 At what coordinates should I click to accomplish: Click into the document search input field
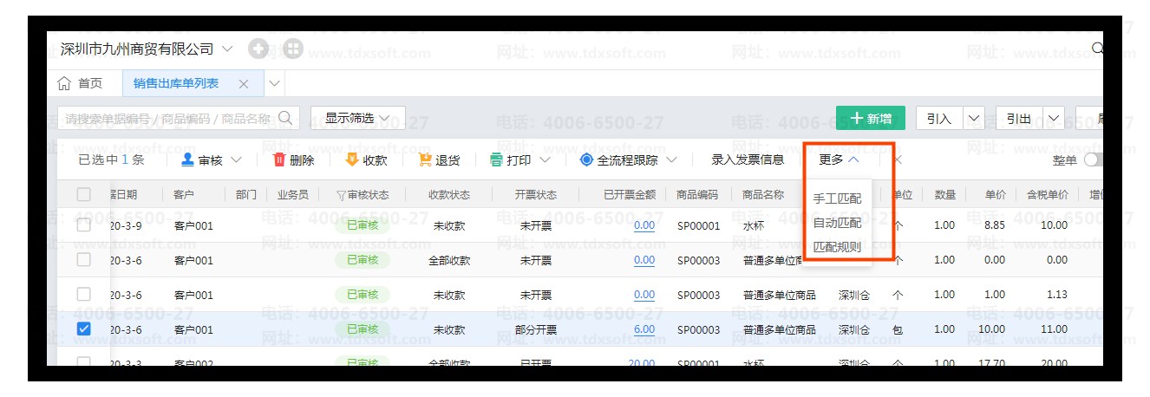point(165,118)
